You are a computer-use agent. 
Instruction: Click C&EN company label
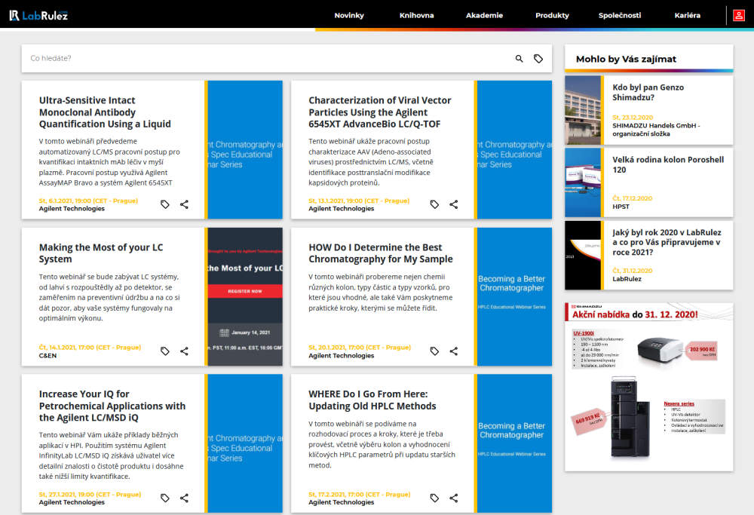48,356
